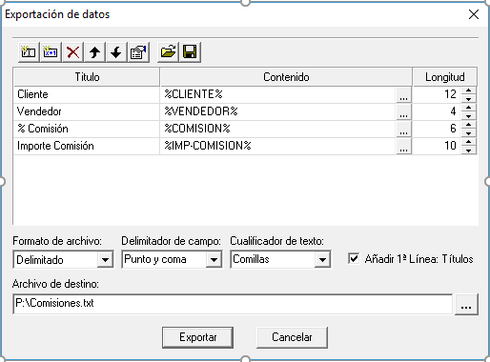Image resolution: width=490 pixels, height=362 pixels.
Task: Open content editor for %IMP-COMISION% row
Action: point(404,146)
